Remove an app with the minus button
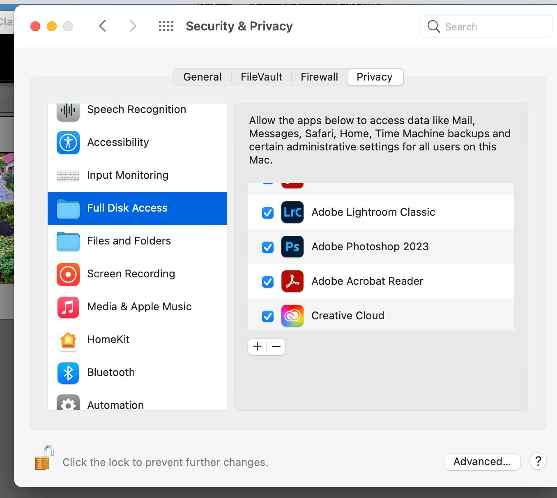557x498 pixels. point(276,346)
